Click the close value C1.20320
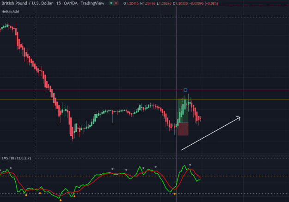This screenshot has height=202, width=289. tap(180, 3)
